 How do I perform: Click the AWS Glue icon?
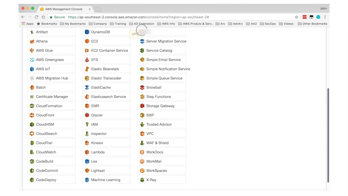(x=32, y=50)
